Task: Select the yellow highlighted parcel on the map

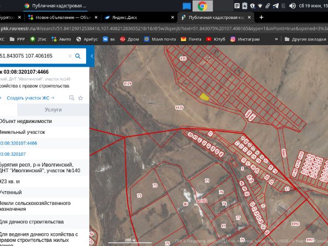Action: 204,95
